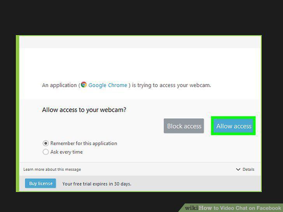Click the free trial expires notice
This screenshot has height=212, width=283.
click(x=97, y=184)
